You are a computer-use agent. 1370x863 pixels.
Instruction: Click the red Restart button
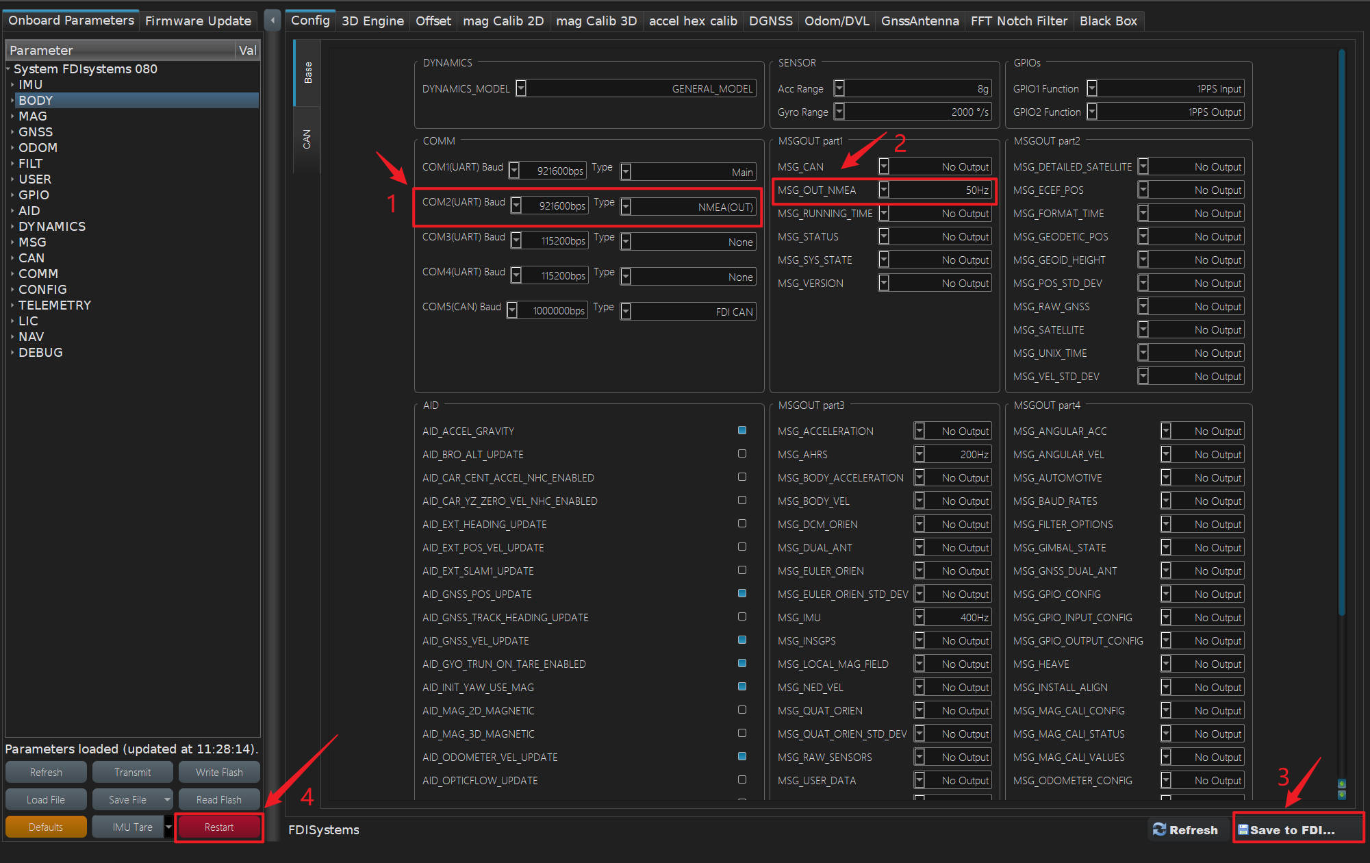[219, 827]
